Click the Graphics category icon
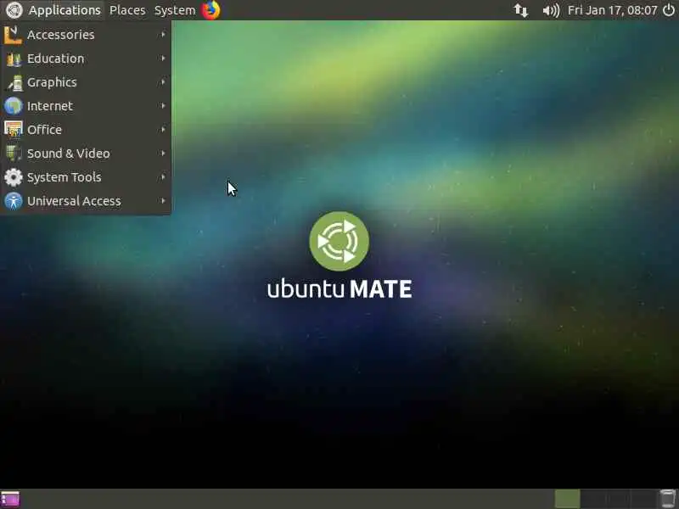This screenshot has width=679, height=509. [x=14, y=82]
